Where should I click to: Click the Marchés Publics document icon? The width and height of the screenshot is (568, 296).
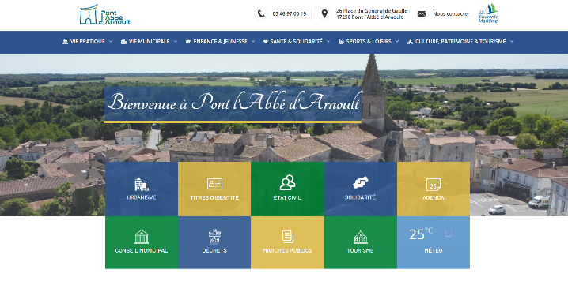click(x=288, y=237)
